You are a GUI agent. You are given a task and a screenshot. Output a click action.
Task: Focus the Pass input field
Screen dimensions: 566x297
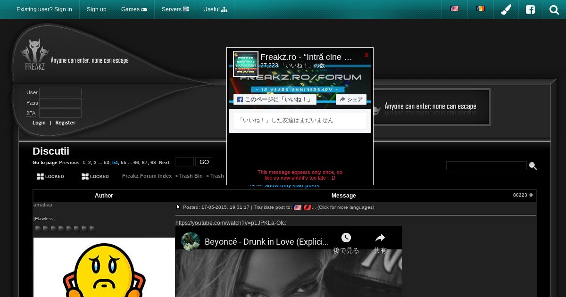(60, 103)
